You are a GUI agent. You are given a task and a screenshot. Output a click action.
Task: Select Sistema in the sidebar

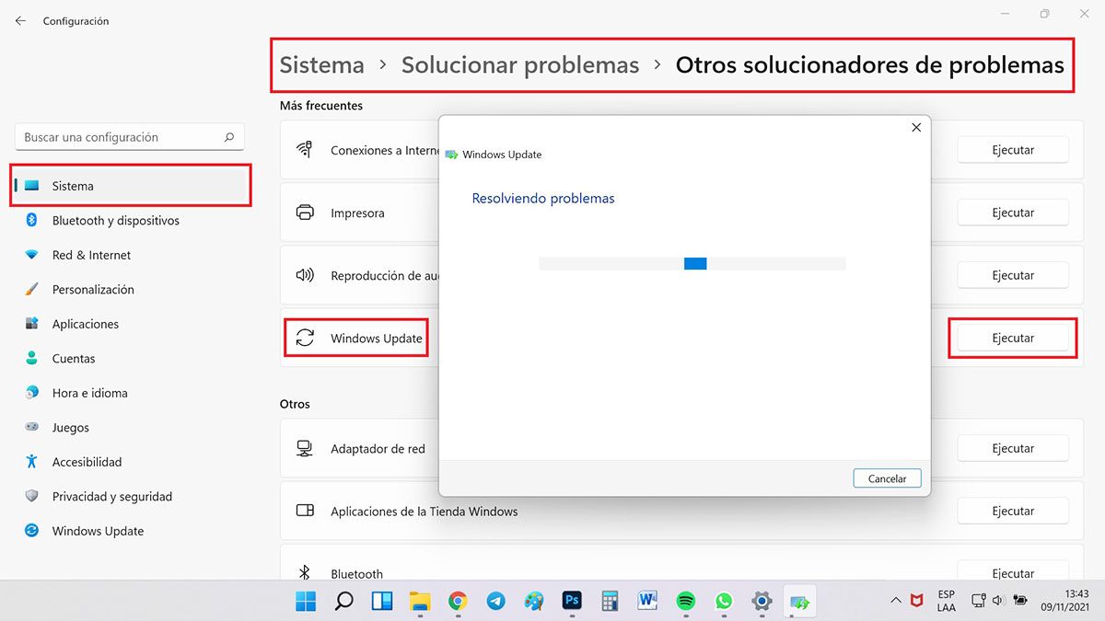pos(131,186)
